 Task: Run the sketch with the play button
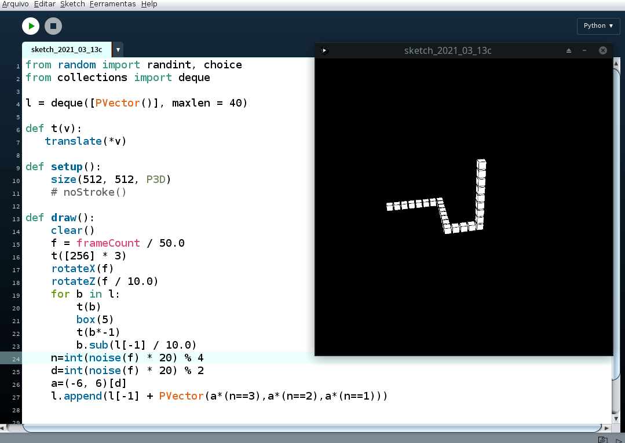pos(31,26)
